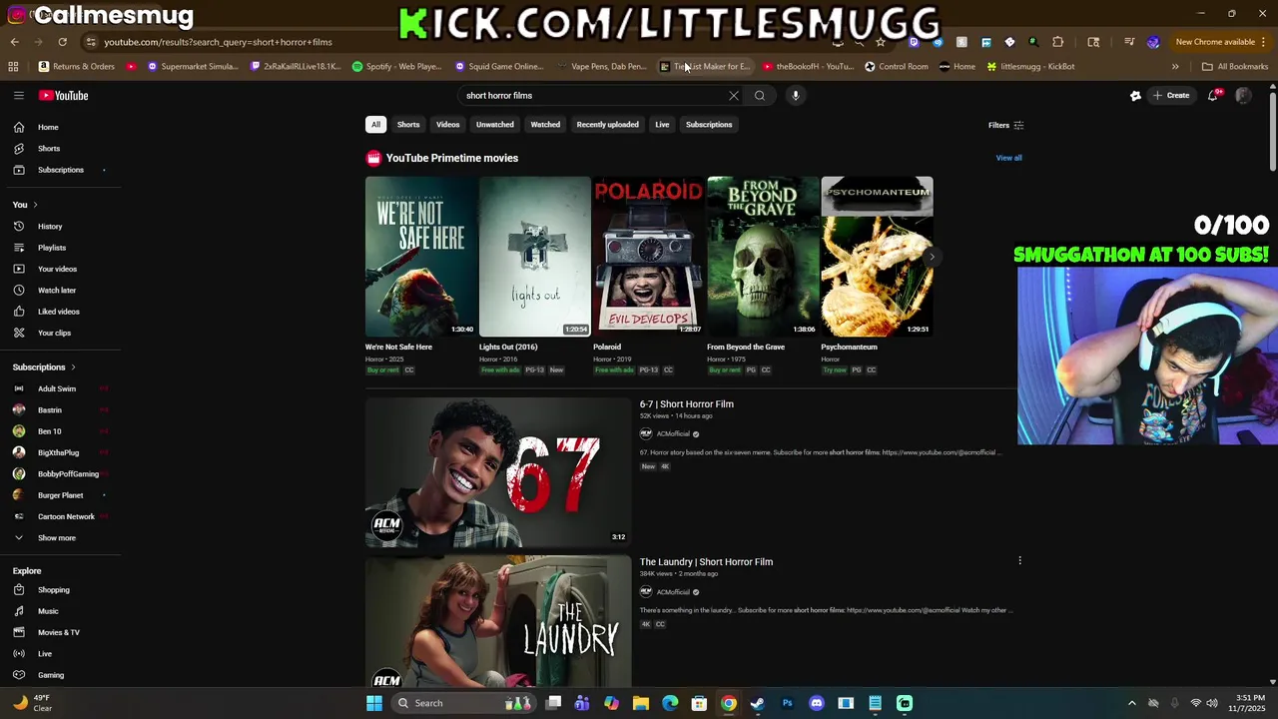This screenshot has height=719, width=1278.
Task: Open the We're Not Safe Here movie poster
Action: pyautogui.click(x=421, y=257)
